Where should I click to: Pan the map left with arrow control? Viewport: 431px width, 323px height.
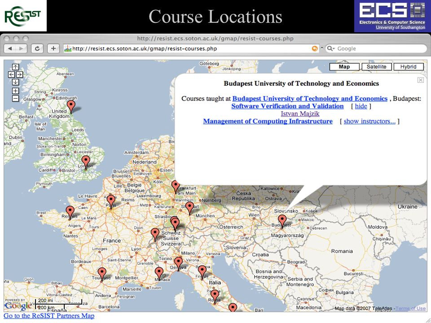(x=12, y=74)
